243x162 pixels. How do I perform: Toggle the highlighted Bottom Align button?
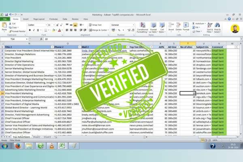click(75, 25)
